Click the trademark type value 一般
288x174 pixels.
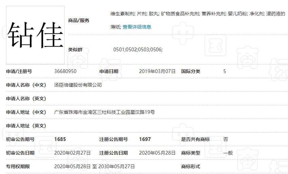tap(228, 153)
